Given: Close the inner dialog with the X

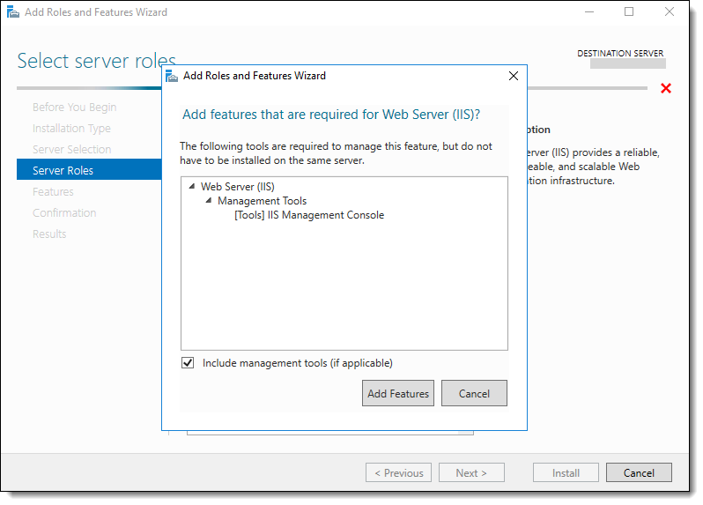Looking at the screenshot, I should (x=514, y=76).
